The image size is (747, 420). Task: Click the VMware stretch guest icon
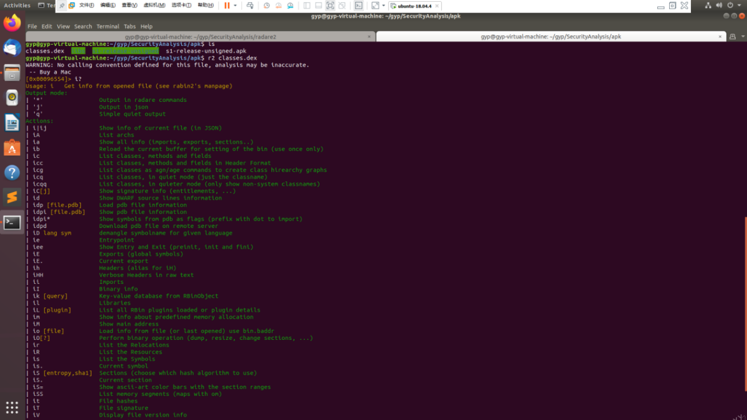[375, 5]
